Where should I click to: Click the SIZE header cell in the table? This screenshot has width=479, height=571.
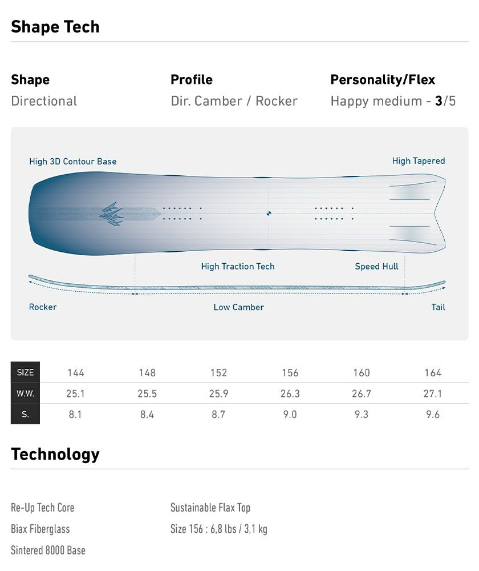[25, 372]
